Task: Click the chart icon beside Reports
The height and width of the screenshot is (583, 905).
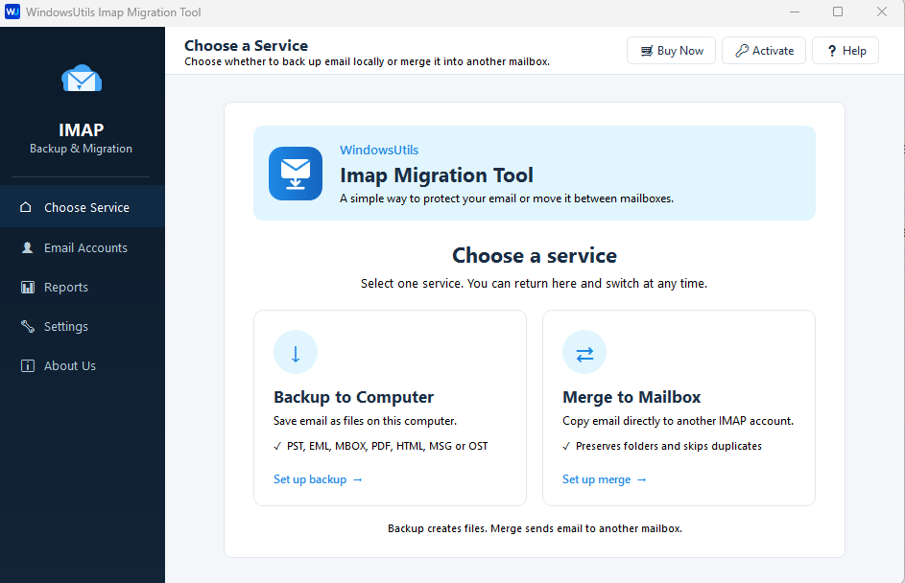Action: (x=28, y=287)
